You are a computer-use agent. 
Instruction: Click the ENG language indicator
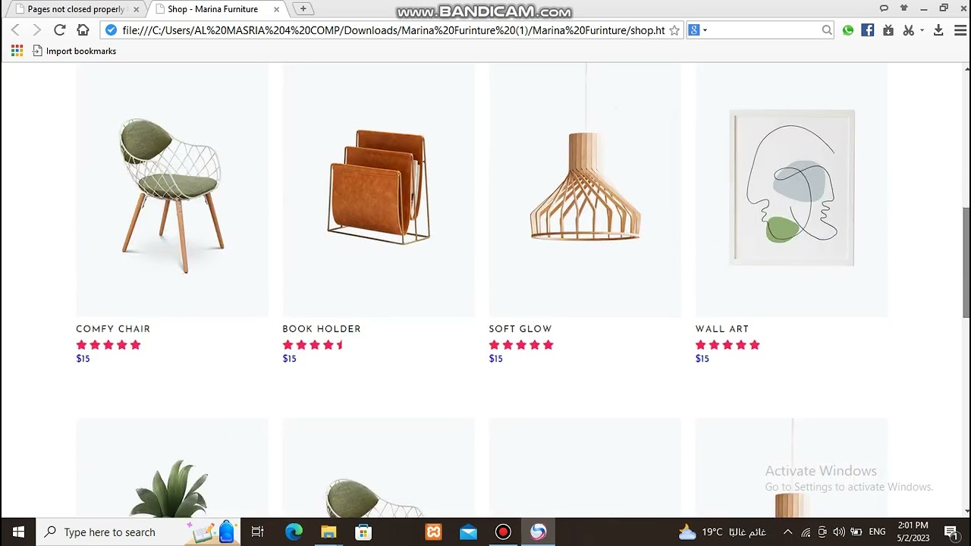tap(877, 532)
